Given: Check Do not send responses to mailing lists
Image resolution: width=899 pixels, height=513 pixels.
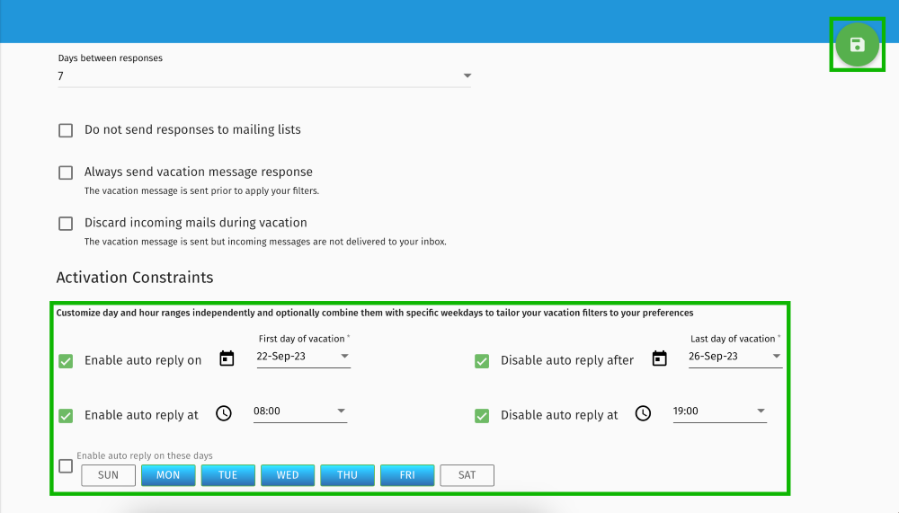Looking at the screenshot, I should (x=66, y=130).
